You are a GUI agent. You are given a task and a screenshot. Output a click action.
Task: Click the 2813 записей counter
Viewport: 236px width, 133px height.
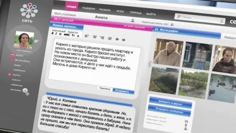pos(63,20)
